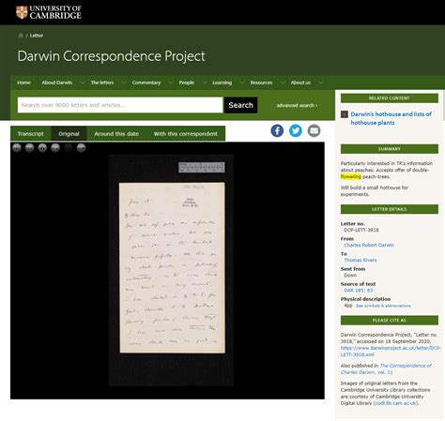Switch to the Transcript tab
The width and height of the screenshot is (445, 421).
31,134
